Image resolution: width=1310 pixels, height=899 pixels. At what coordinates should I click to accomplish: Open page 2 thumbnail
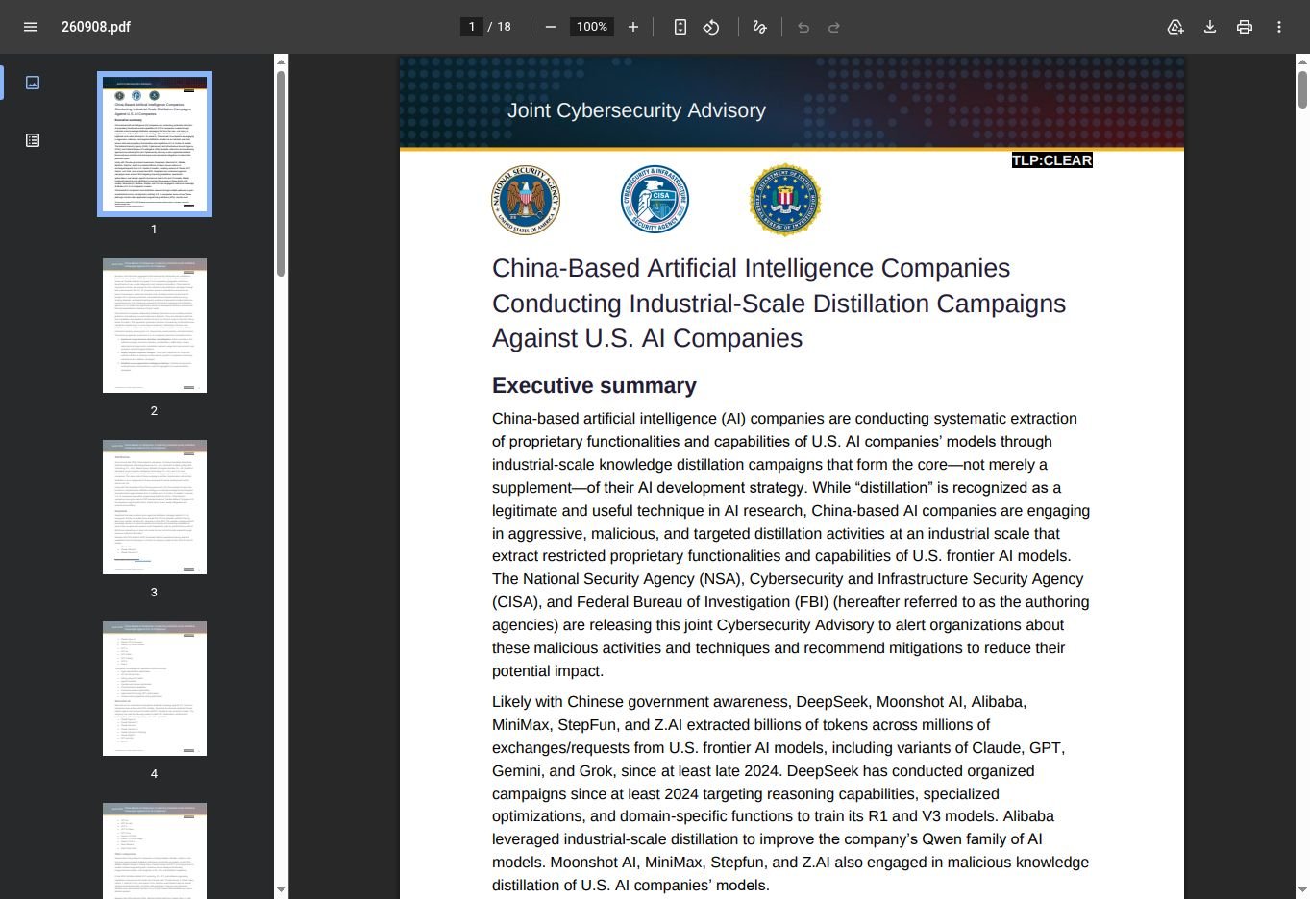tap(155, 326)
